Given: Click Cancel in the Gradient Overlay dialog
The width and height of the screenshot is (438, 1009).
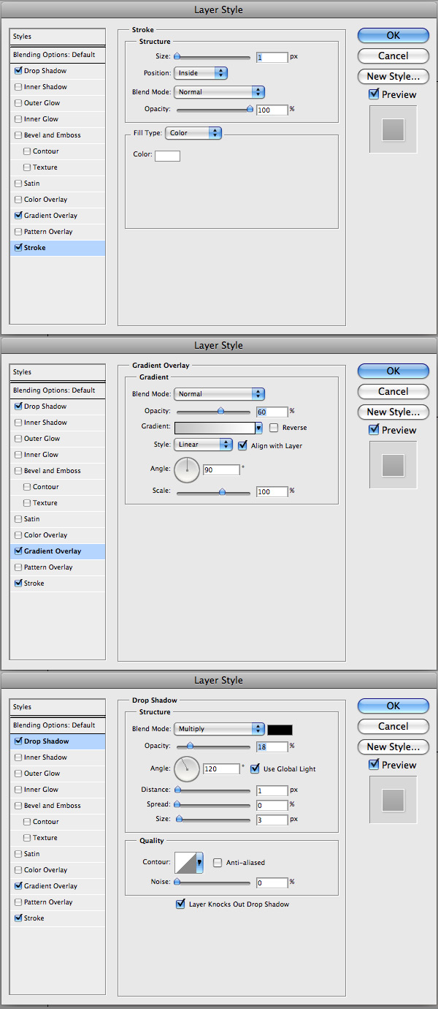Looking at the screenshot, I should coord(393,391).
